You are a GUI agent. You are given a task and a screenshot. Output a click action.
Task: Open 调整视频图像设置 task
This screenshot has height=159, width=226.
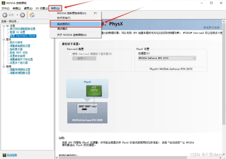point(20,73)
